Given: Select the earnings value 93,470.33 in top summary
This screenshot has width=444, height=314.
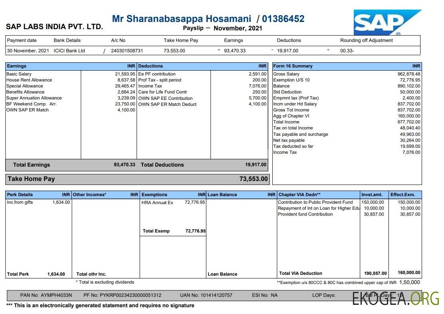Looking at the screenshot, I should tap(235, 51).
